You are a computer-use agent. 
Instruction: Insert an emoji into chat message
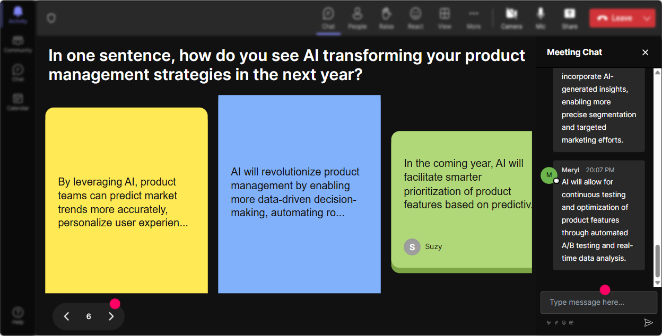coord(564,323)
